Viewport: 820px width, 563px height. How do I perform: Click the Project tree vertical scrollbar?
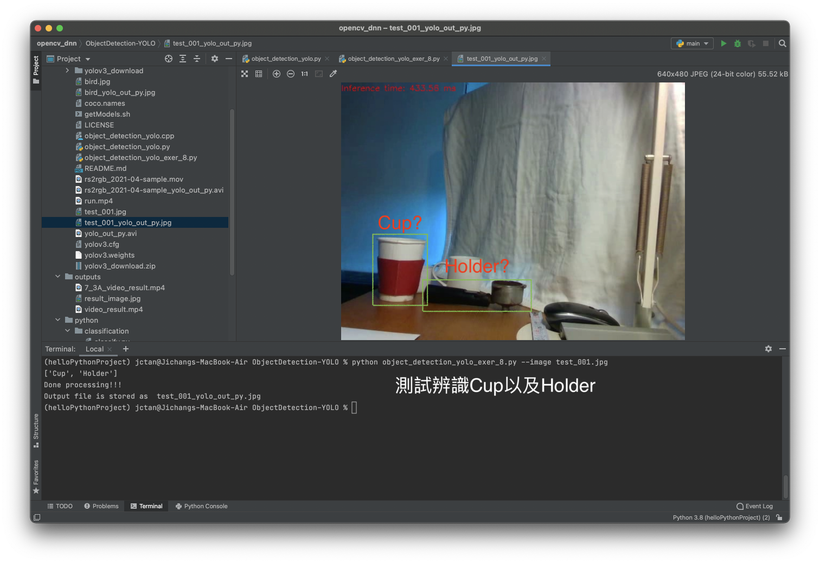pyautogui.click(x=232, y=193)
